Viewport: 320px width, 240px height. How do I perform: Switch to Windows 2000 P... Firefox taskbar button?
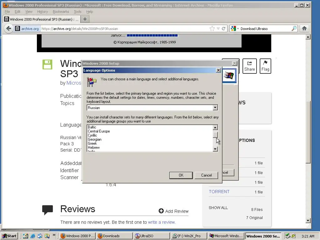(x=77, y=236)
